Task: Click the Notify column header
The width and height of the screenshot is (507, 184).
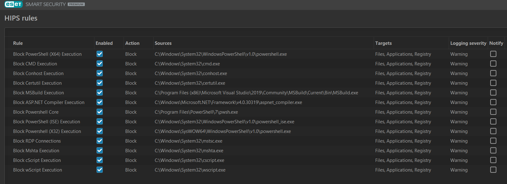Action: coord(496,43)
